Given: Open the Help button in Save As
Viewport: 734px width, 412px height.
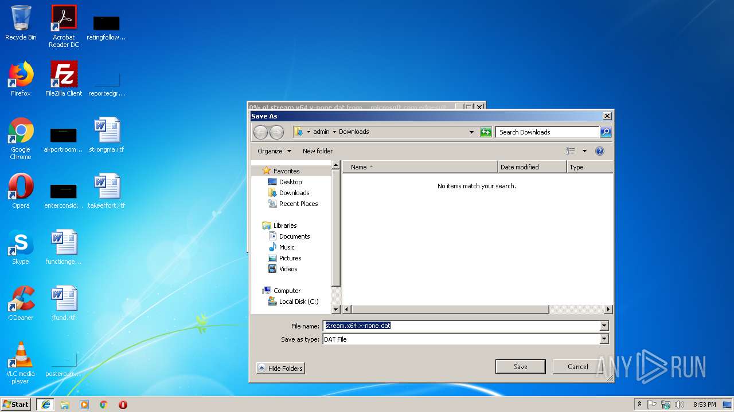Looking at the screenshot, I should click(x=600, y=151).
